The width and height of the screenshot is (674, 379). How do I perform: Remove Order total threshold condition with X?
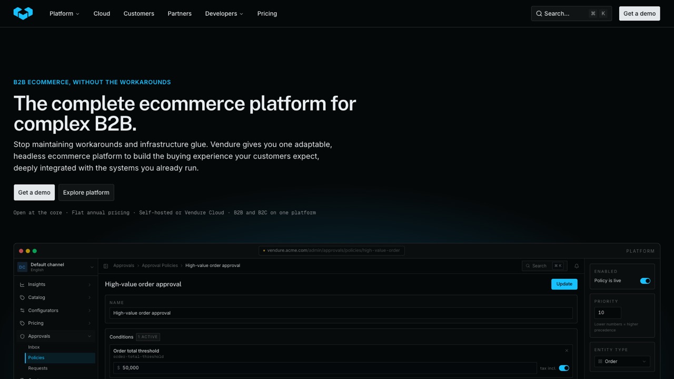click(567, 351)
